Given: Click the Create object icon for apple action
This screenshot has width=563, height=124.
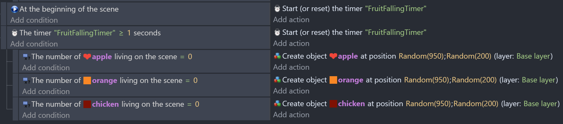Looking at the screenshot, I should tap(277, 56).
